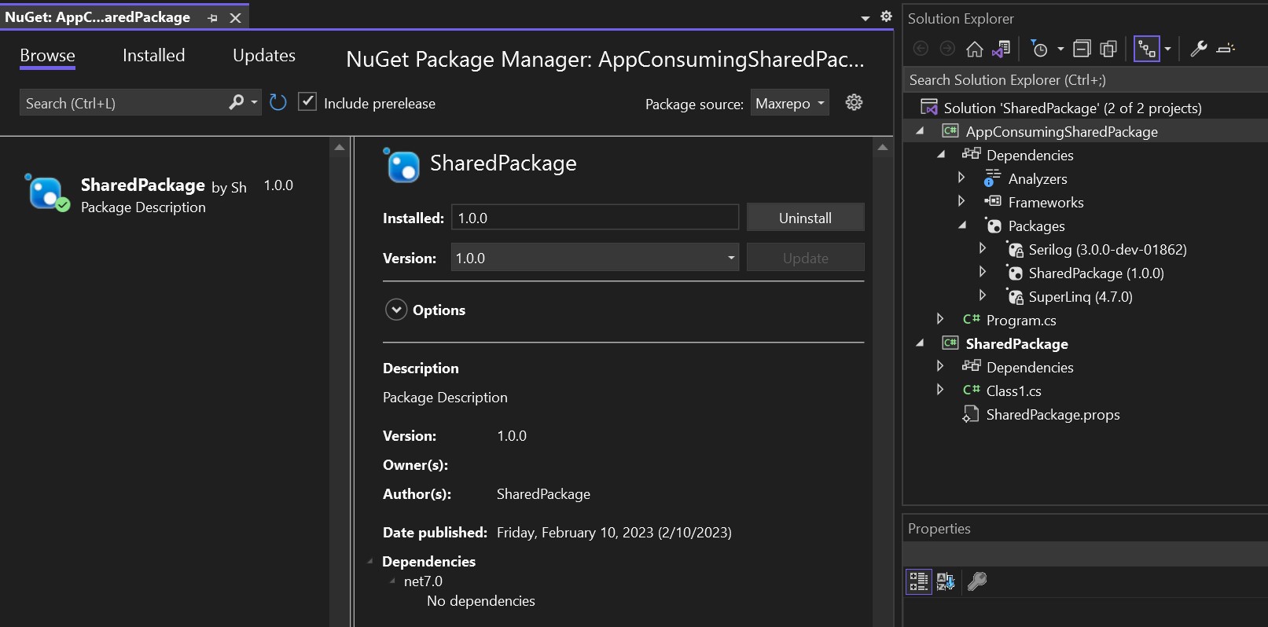Screen dimensions: 1268x627
Task: Toggle Include prerelease checkbox
Action: 307,102
